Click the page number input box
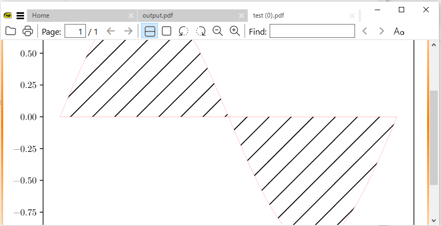The width and height of the screenshot is (441, 226). (75, 31)
